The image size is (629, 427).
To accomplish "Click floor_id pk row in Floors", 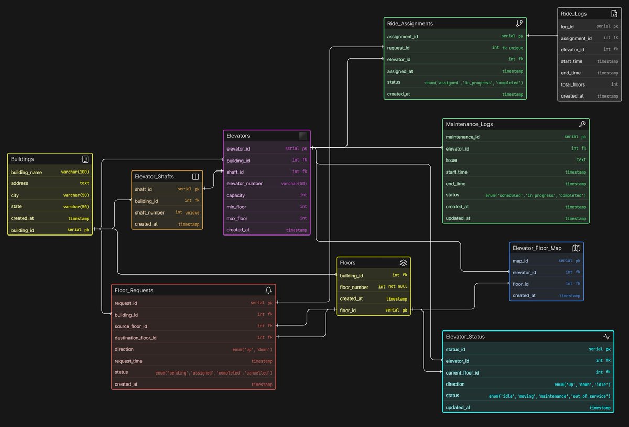I will [373, 311].
